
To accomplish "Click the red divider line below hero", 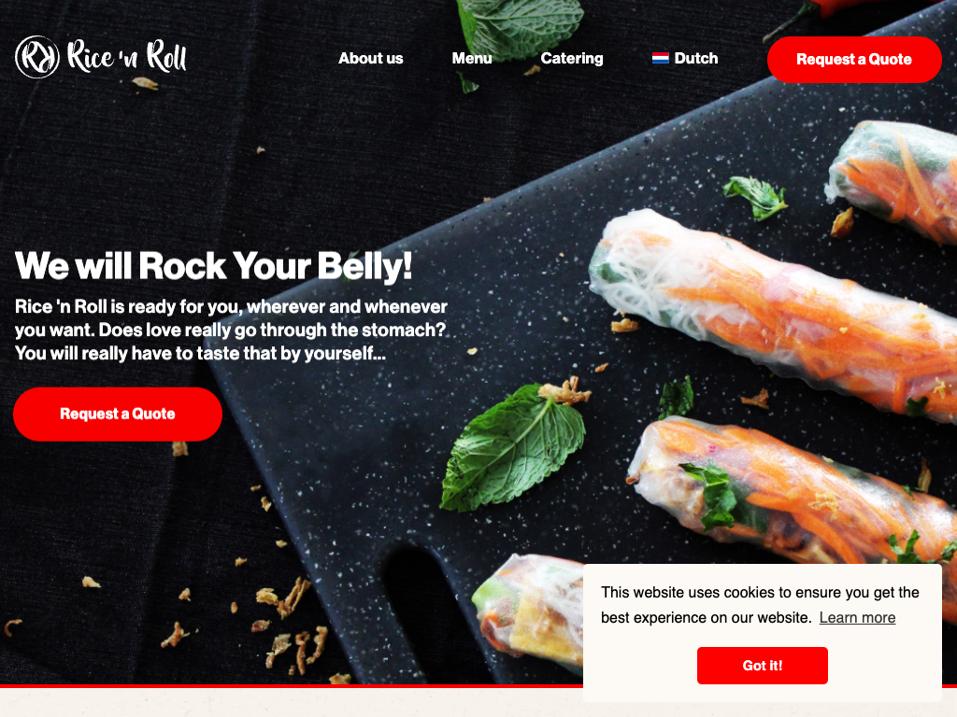I will click(x=292, y=686).
